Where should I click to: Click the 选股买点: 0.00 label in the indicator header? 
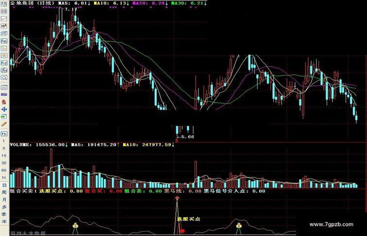(x=61, y=191)
